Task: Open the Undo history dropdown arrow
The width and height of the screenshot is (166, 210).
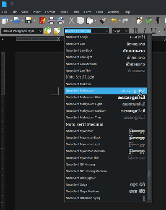Action: pyautogui.click(x=120, y=21)
